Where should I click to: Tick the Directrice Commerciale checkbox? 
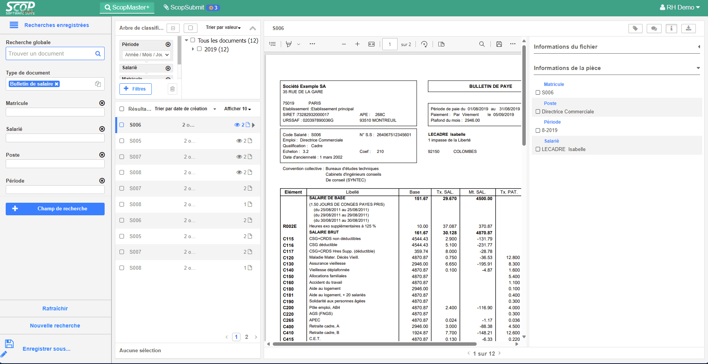click(x=538, y=111)
